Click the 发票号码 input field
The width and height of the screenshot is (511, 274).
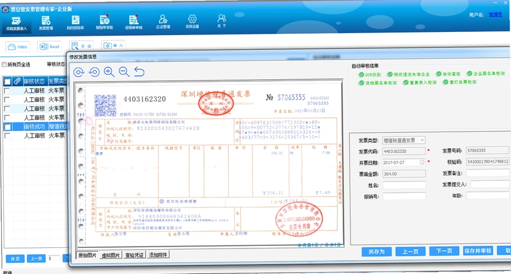click(487, 150)
